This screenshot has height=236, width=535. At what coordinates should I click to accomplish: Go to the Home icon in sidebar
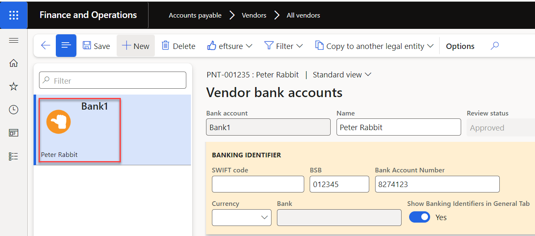pos(13,63)
